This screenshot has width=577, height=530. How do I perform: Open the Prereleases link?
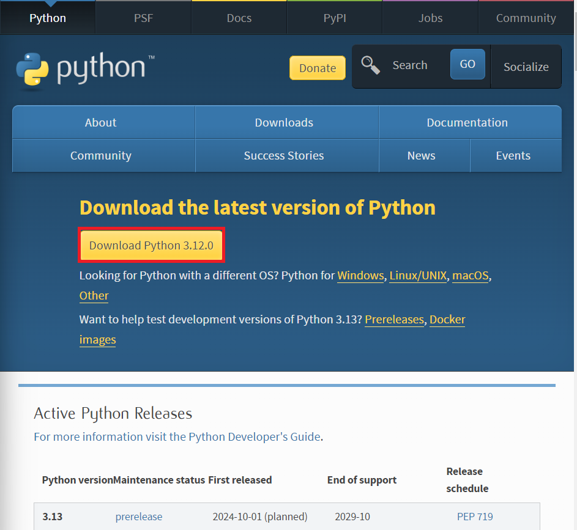(x=394, y=320)
